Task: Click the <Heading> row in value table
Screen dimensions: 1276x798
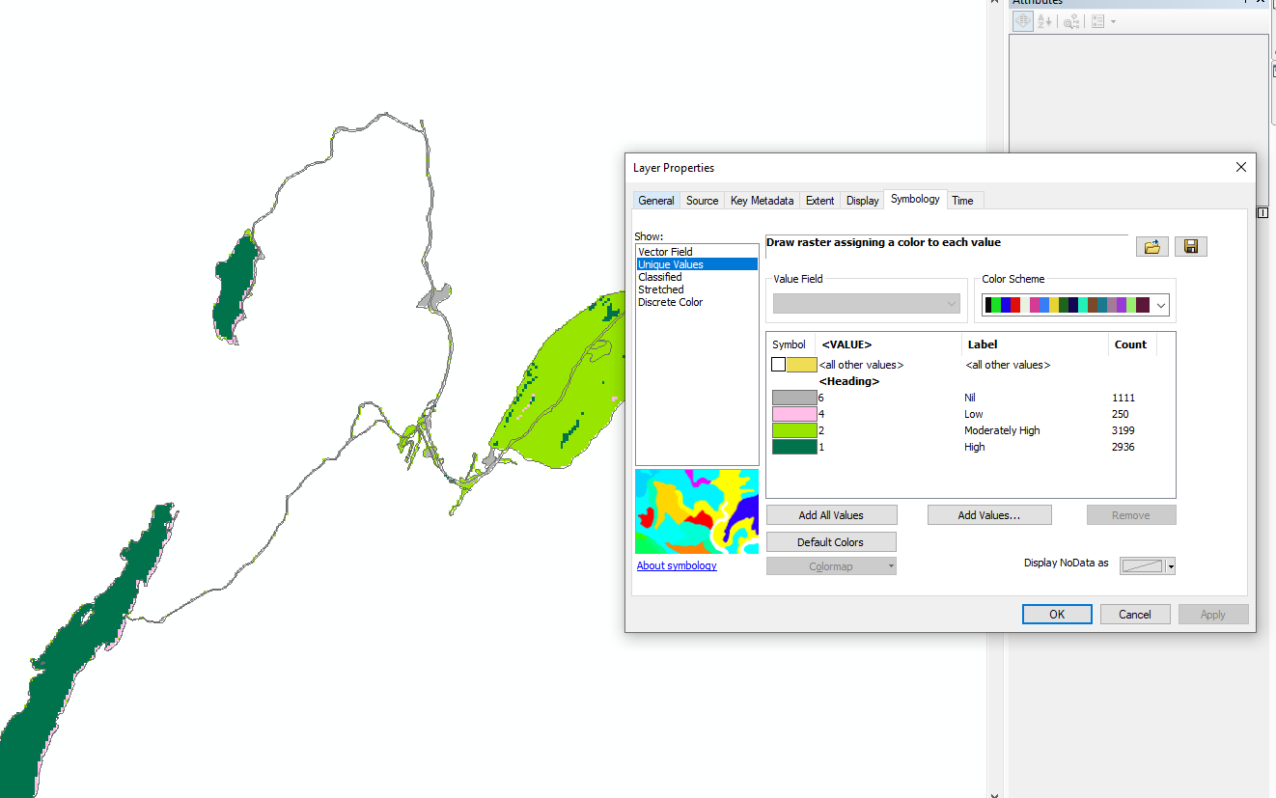Action: click(x=849, y=381)
